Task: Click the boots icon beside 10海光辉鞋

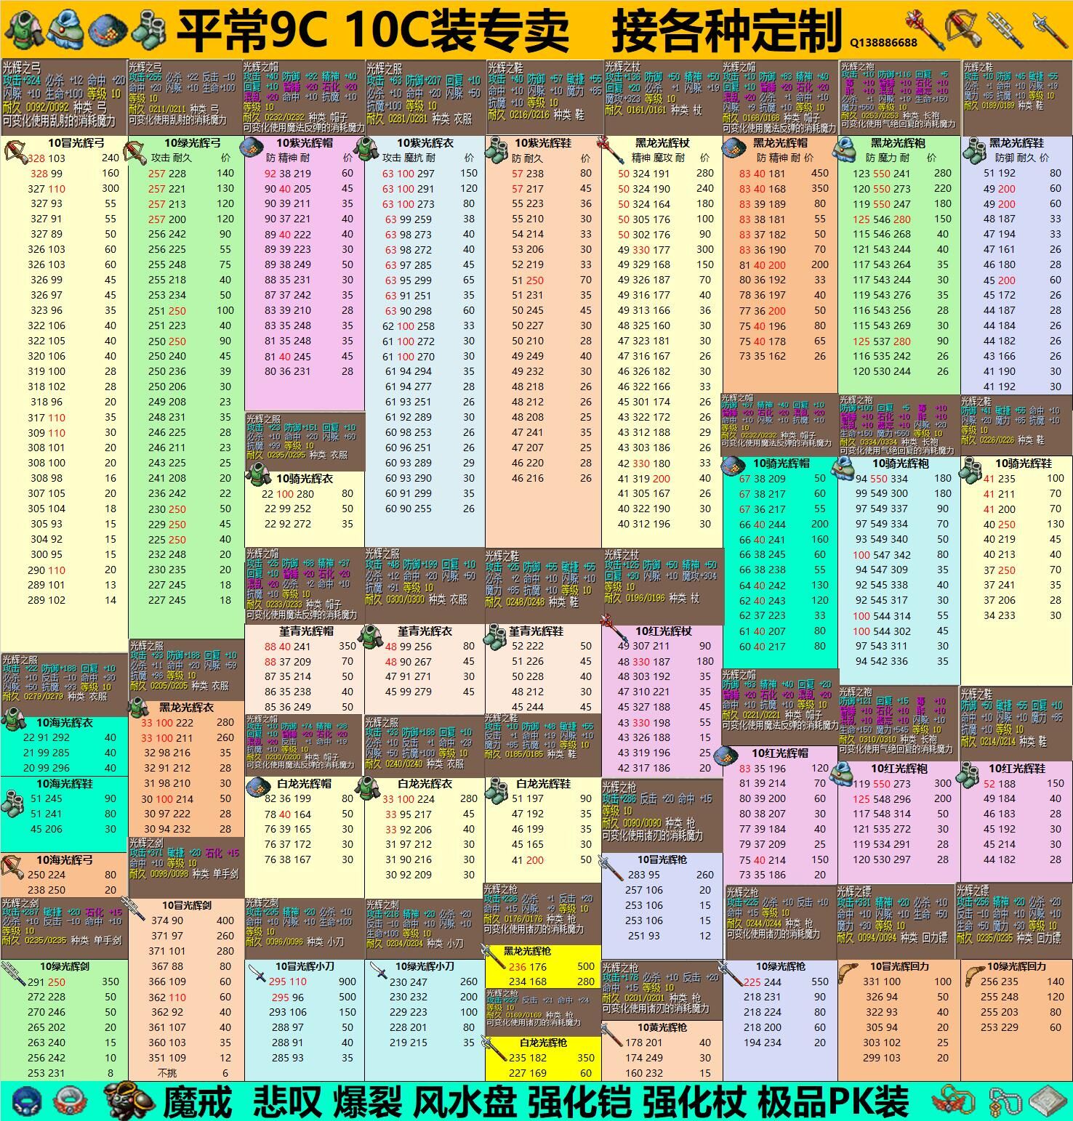Action: (13, 803)
